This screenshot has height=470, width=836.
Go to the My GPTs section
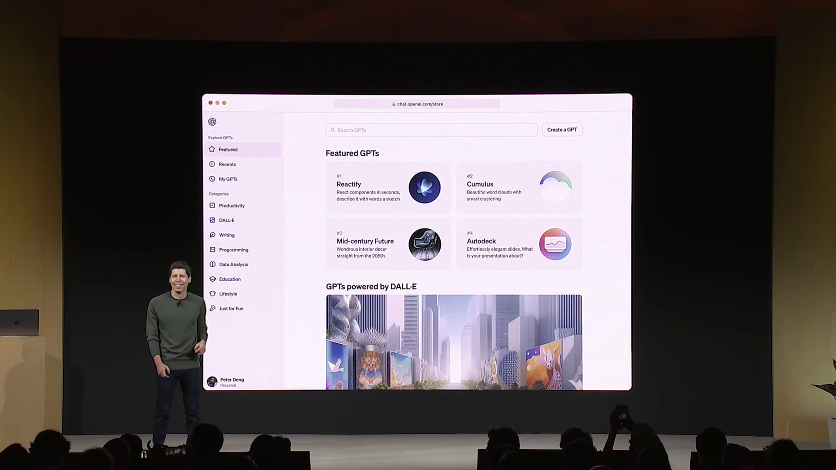(x=228, y=179)
